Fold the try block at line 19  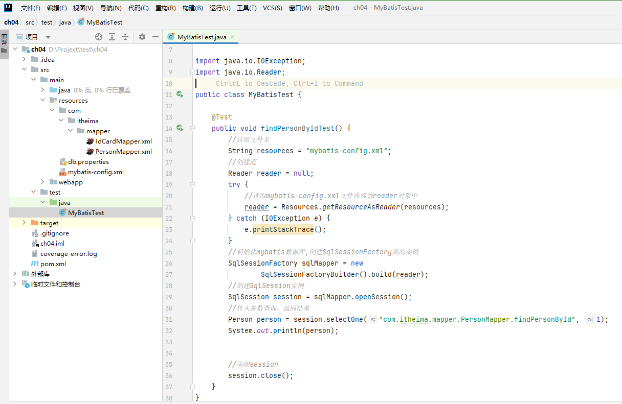point(192,185)
